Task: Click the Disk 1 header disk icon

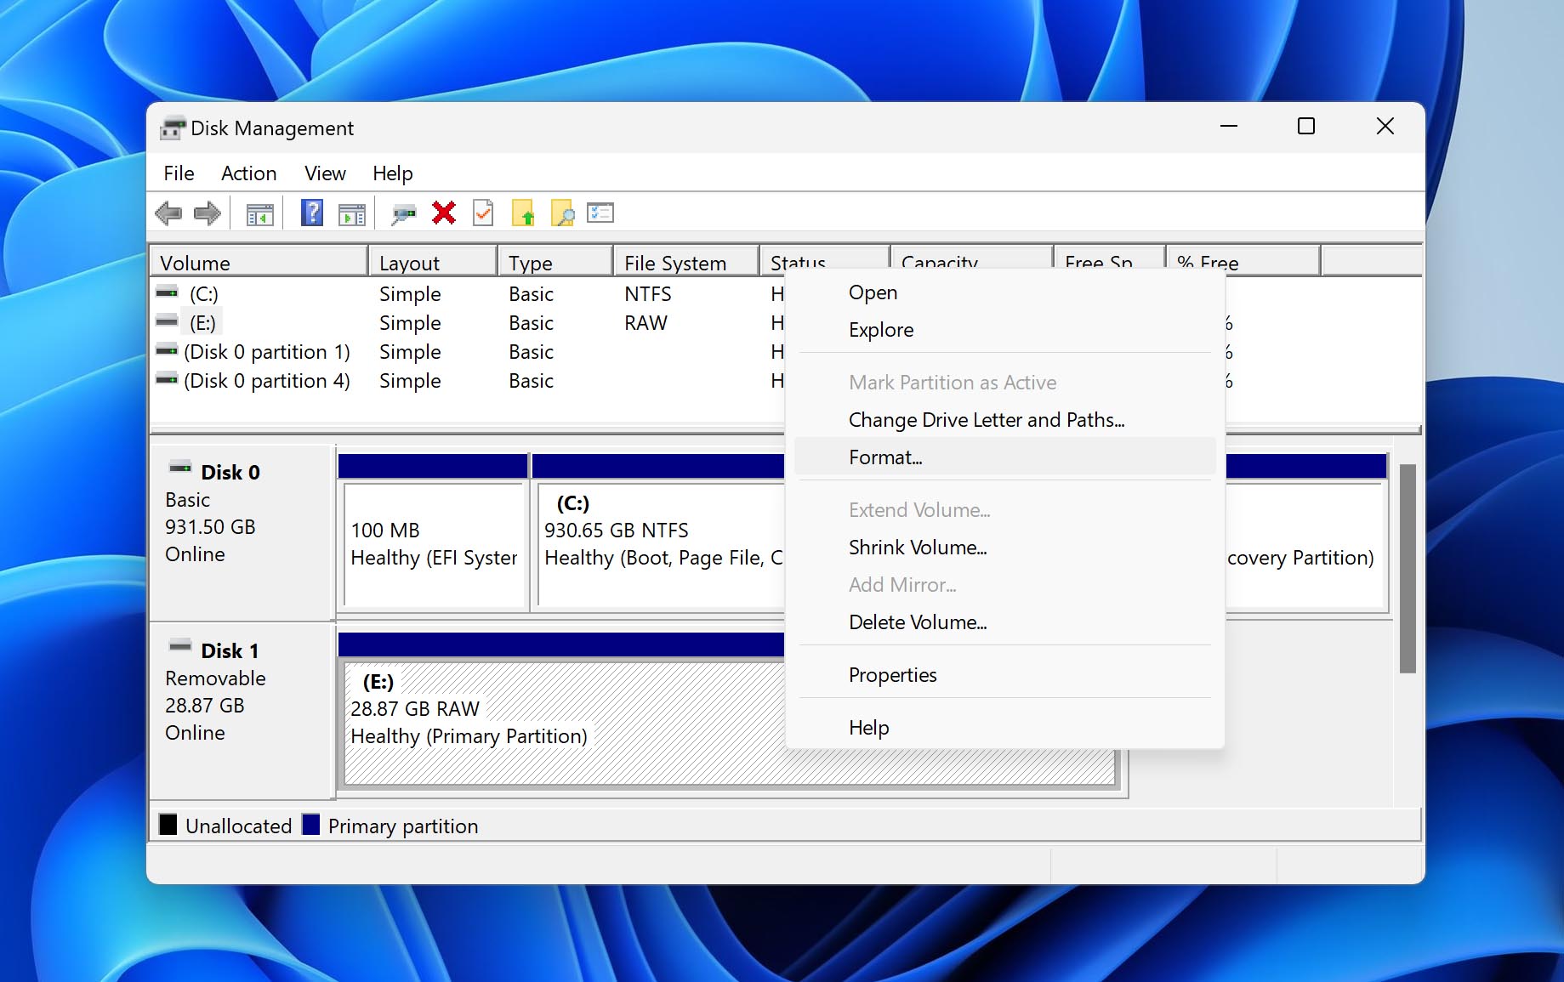Action: click(180, 646)
